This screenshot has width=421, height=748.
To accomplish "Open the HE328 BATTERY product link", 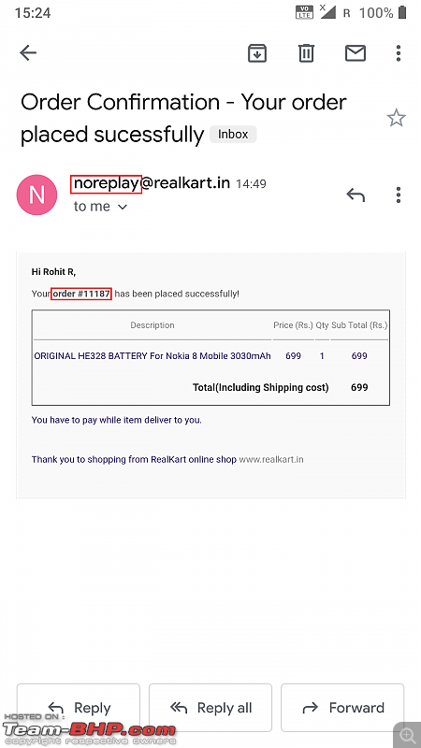I will 152,356.
